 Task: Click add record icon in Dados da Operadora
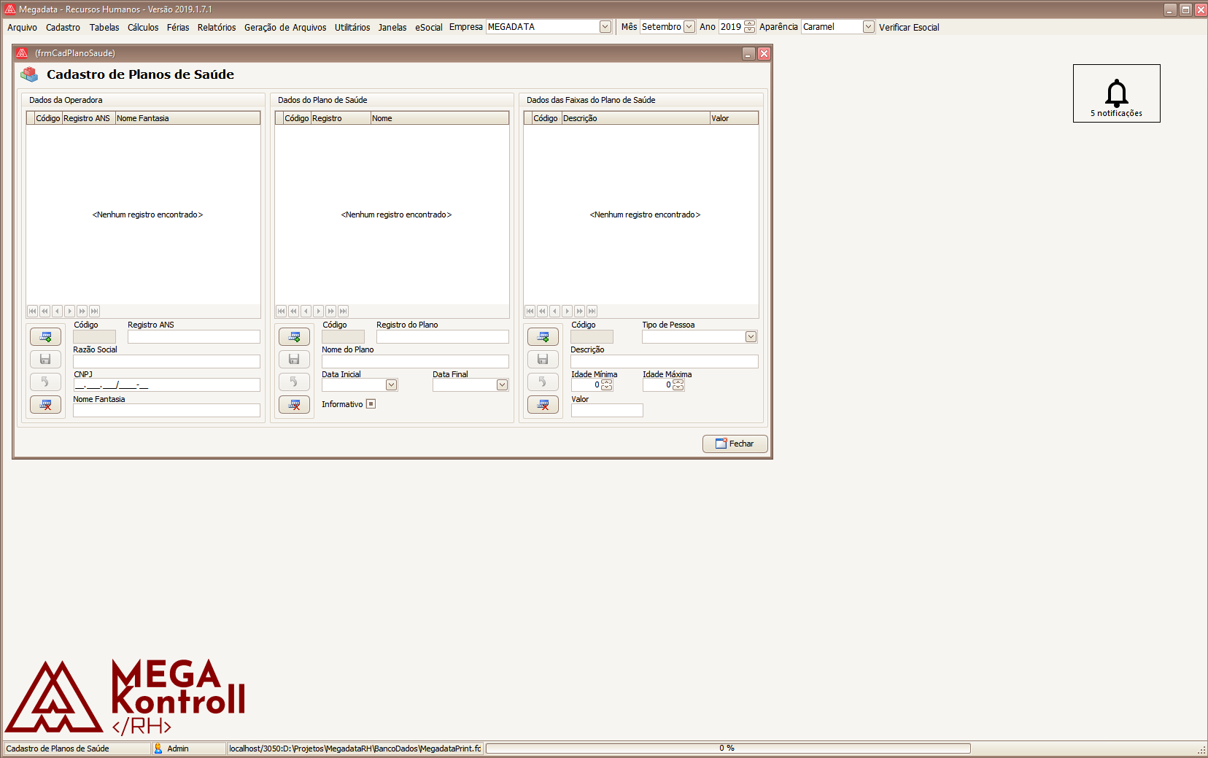(x=45, y=336)
